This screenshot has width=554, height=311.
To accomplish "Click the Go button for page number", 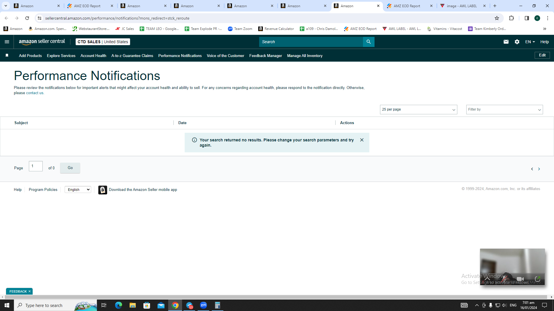I will (70, 168).
